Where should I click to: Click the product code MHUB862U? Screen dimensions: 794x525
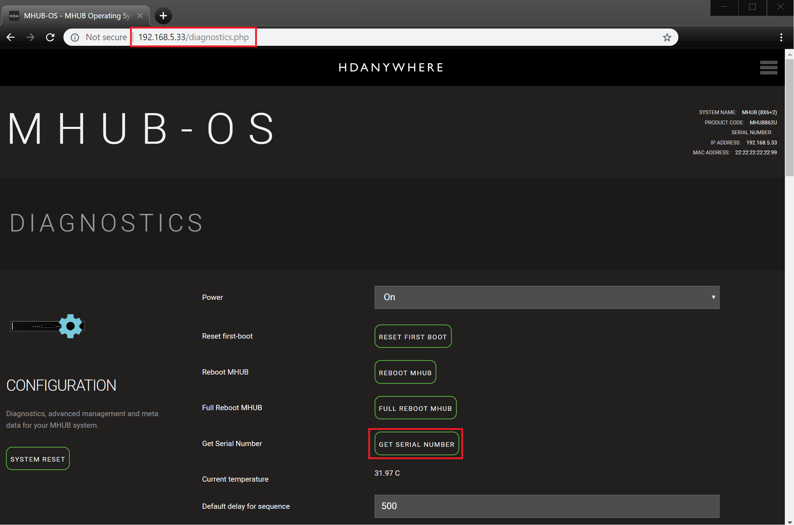(763, 123)
